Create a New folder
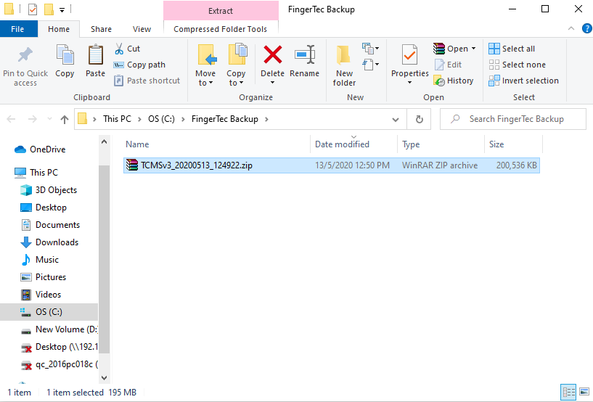This screenshot has width=593, height=402. [344, 65]
